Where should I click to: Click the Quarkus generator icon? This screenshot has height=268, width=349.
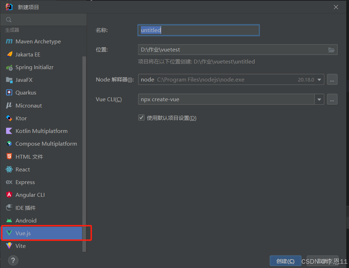9,93
